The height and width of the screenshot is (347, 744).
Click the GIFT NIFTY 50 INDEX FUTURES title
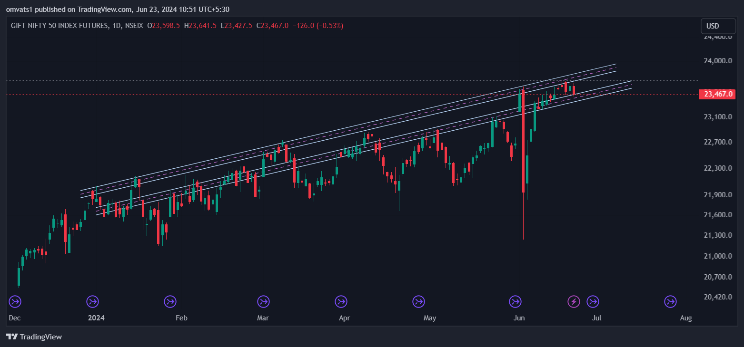60,26
